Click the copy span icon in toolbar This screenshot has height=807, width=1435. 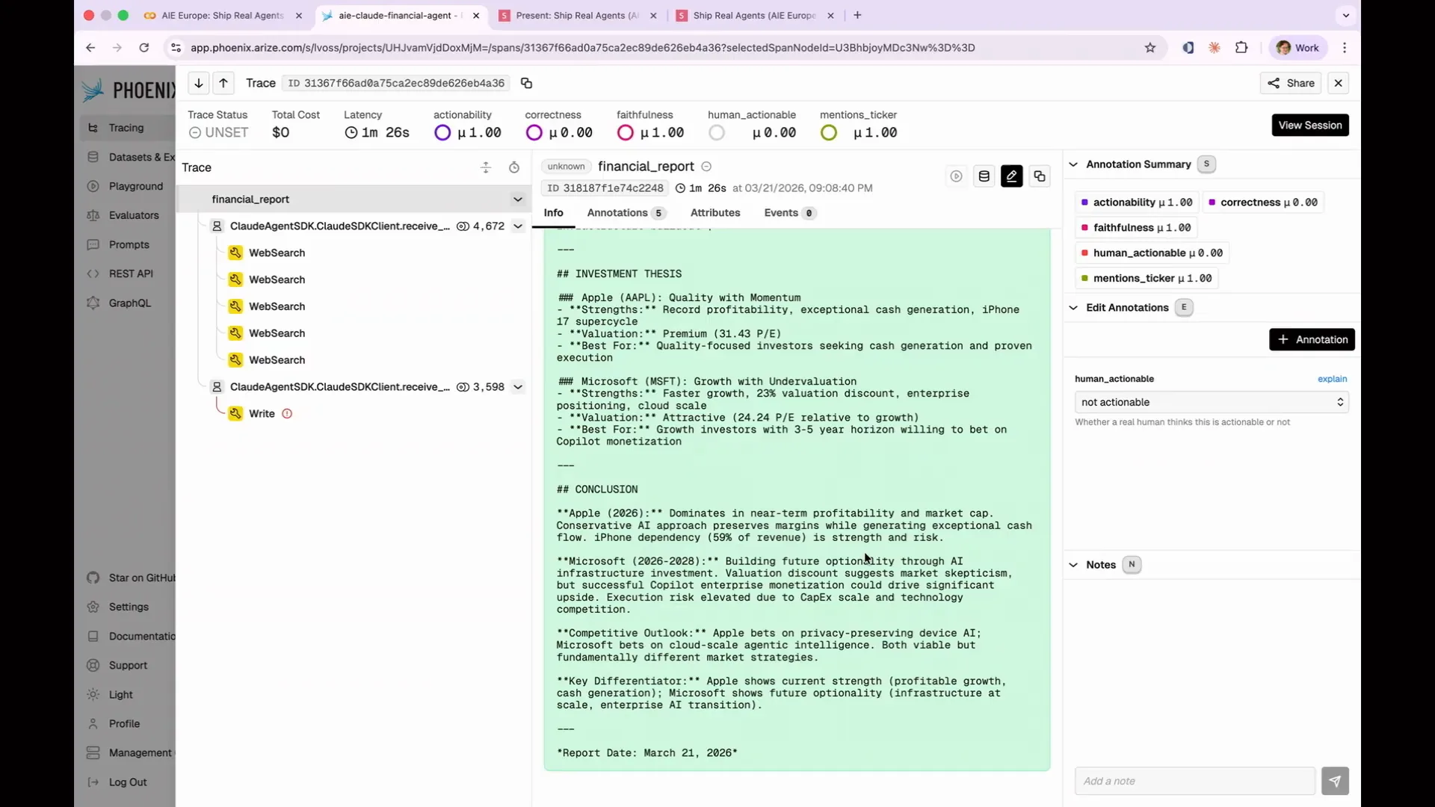tap(1040, 176)
